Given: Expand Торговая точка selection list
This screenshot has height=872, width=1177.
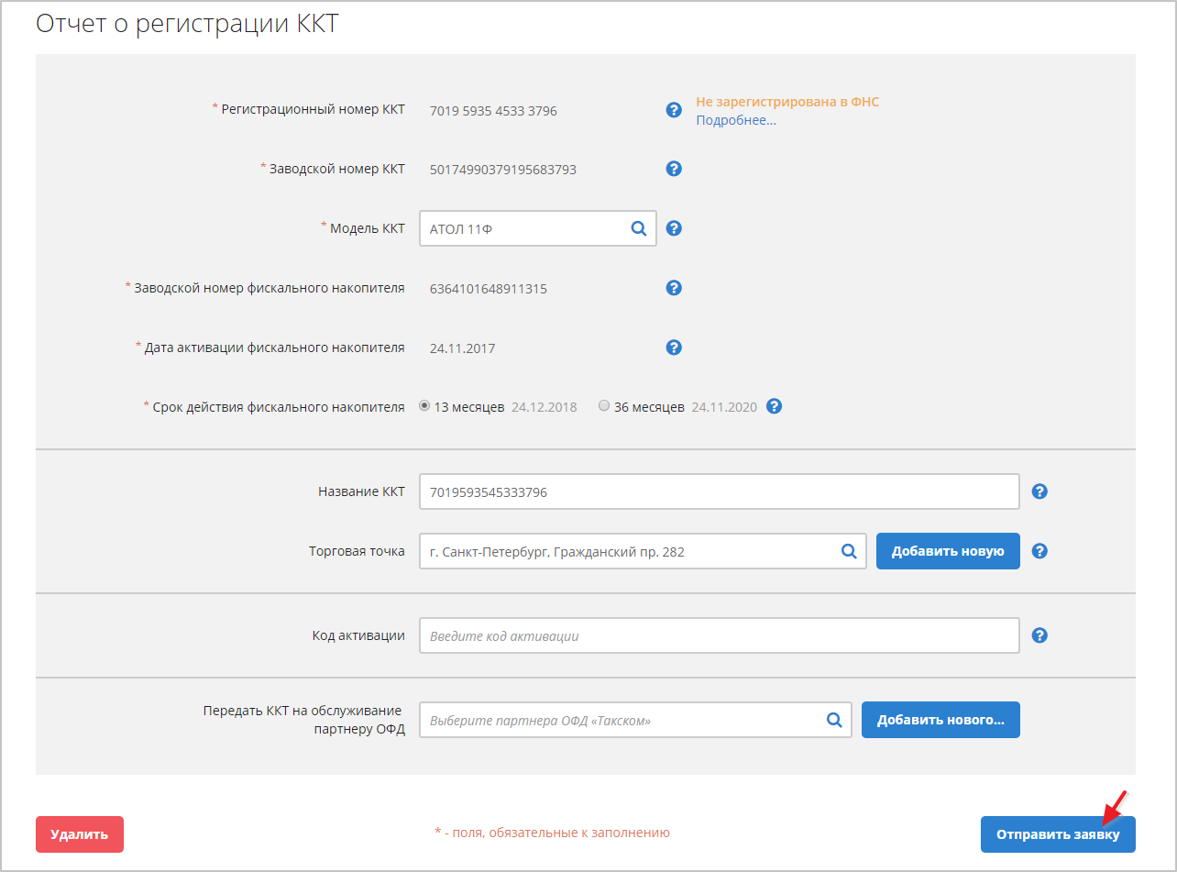Looking at the screenshot, I should [x=849, y=551].
